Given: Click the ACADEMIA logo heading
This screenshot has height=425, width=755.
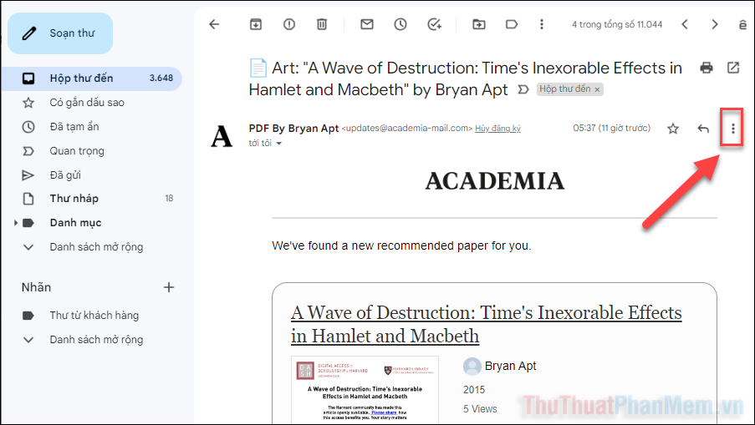Looking at the screenshot, I should click(494, 181).
